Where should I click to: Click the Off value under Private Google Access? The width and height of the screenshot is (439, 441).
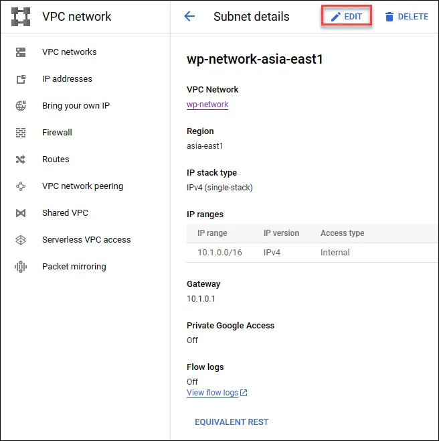(192, 340)
